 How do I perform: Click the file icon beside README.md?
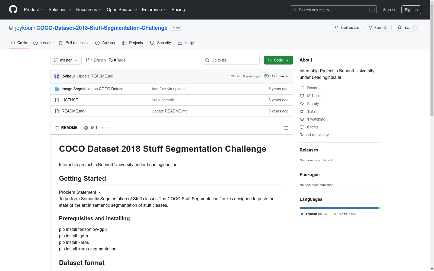click(x=57, y=111)
